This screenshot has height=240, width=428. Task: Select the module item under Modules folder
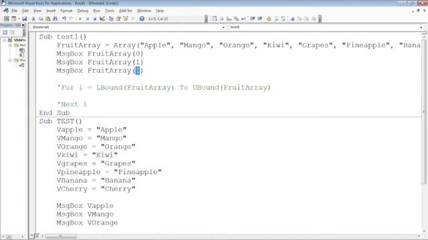[x=22, y=65]
